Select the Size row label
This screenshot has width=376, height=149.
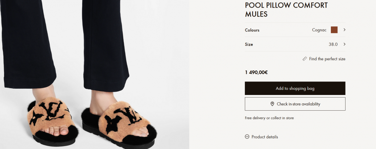[x=249, y=44]
